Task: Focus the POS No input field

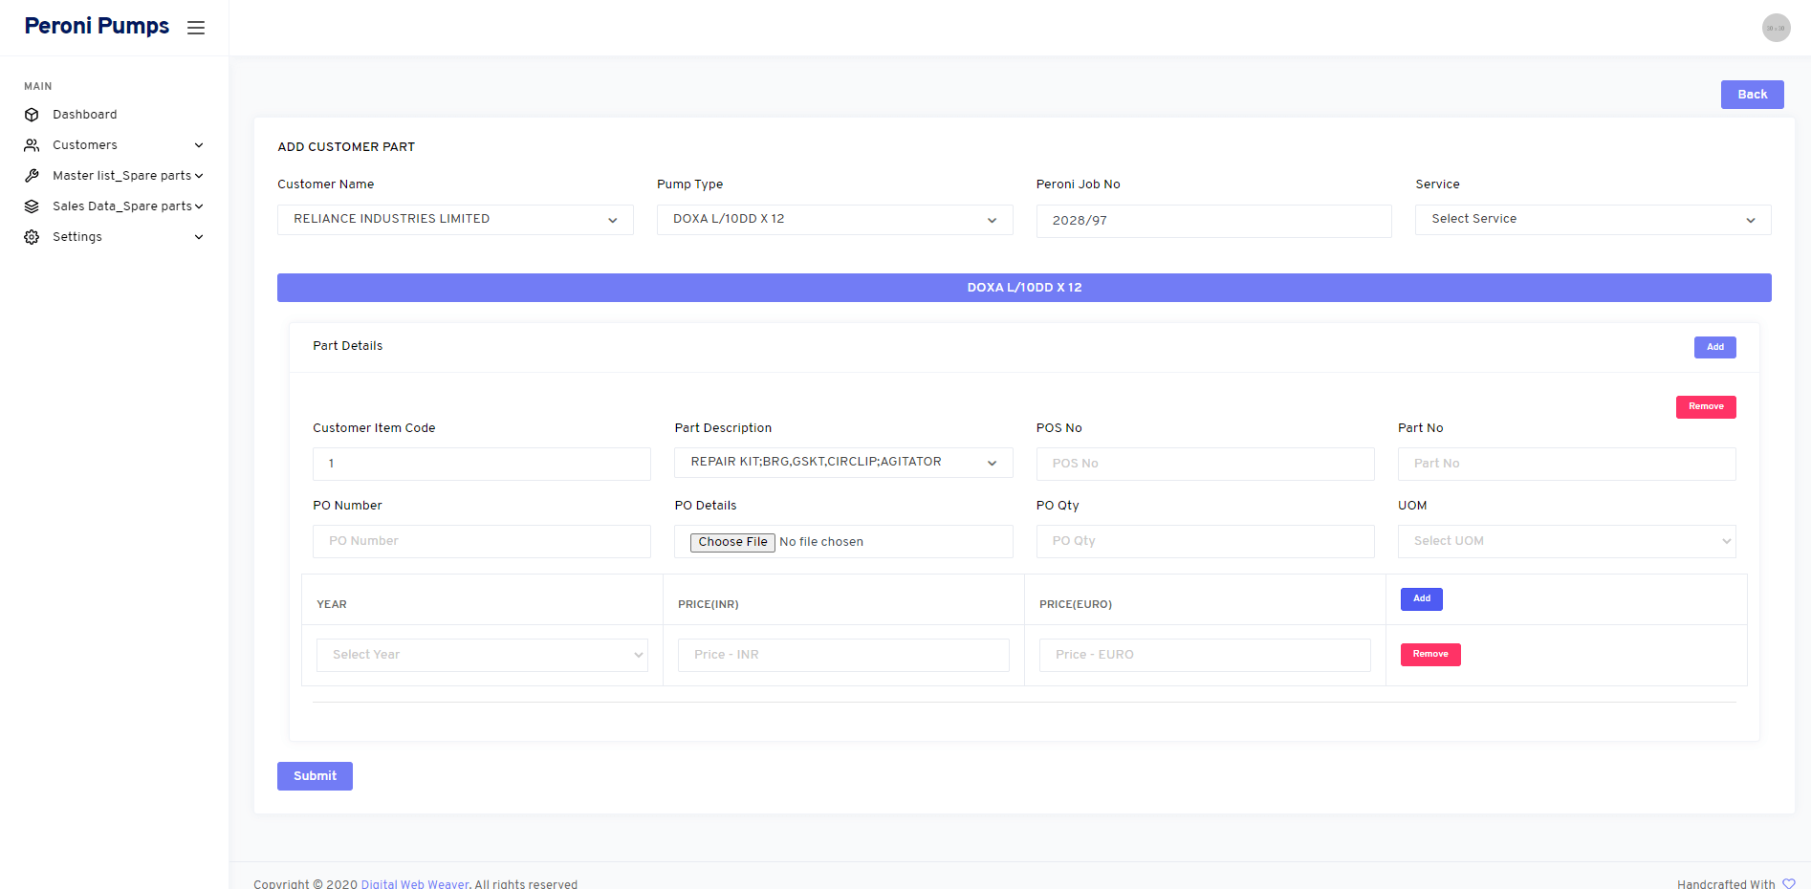Action: coord(1205,464)
